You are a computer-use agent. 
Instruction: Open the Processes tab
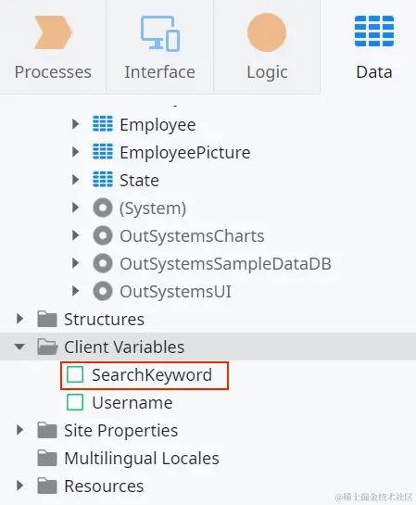coord(53,46)
